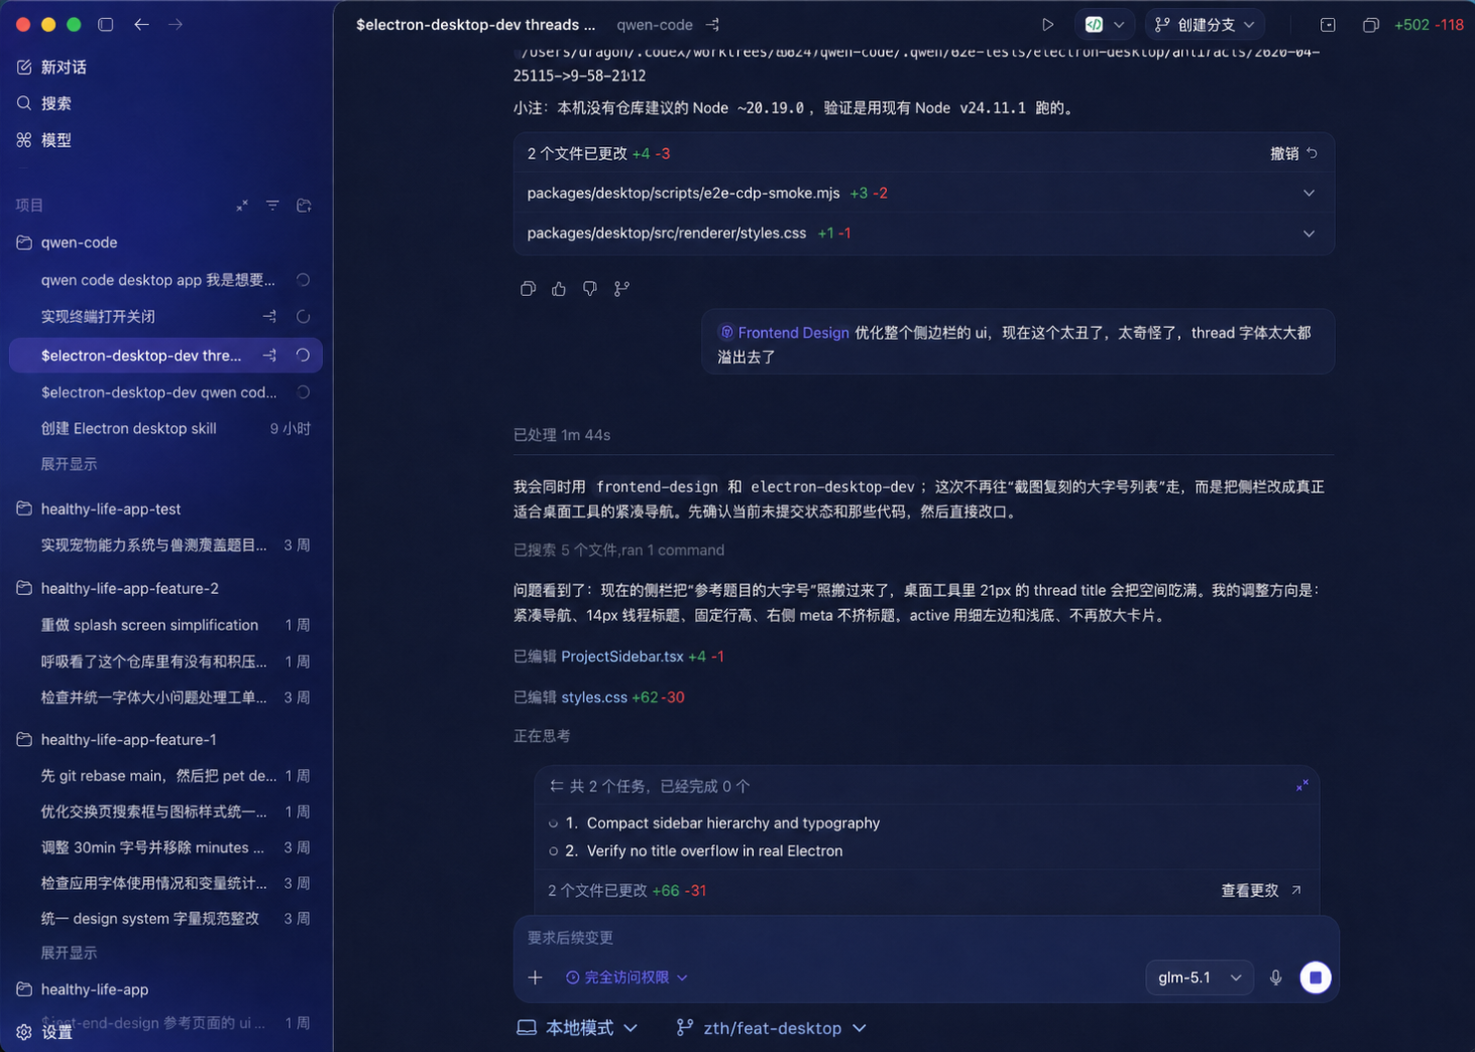Viewport: 1475px width, 1052px height.
Task: Click the microphone icon in the input box
Action: (1275, 977)
